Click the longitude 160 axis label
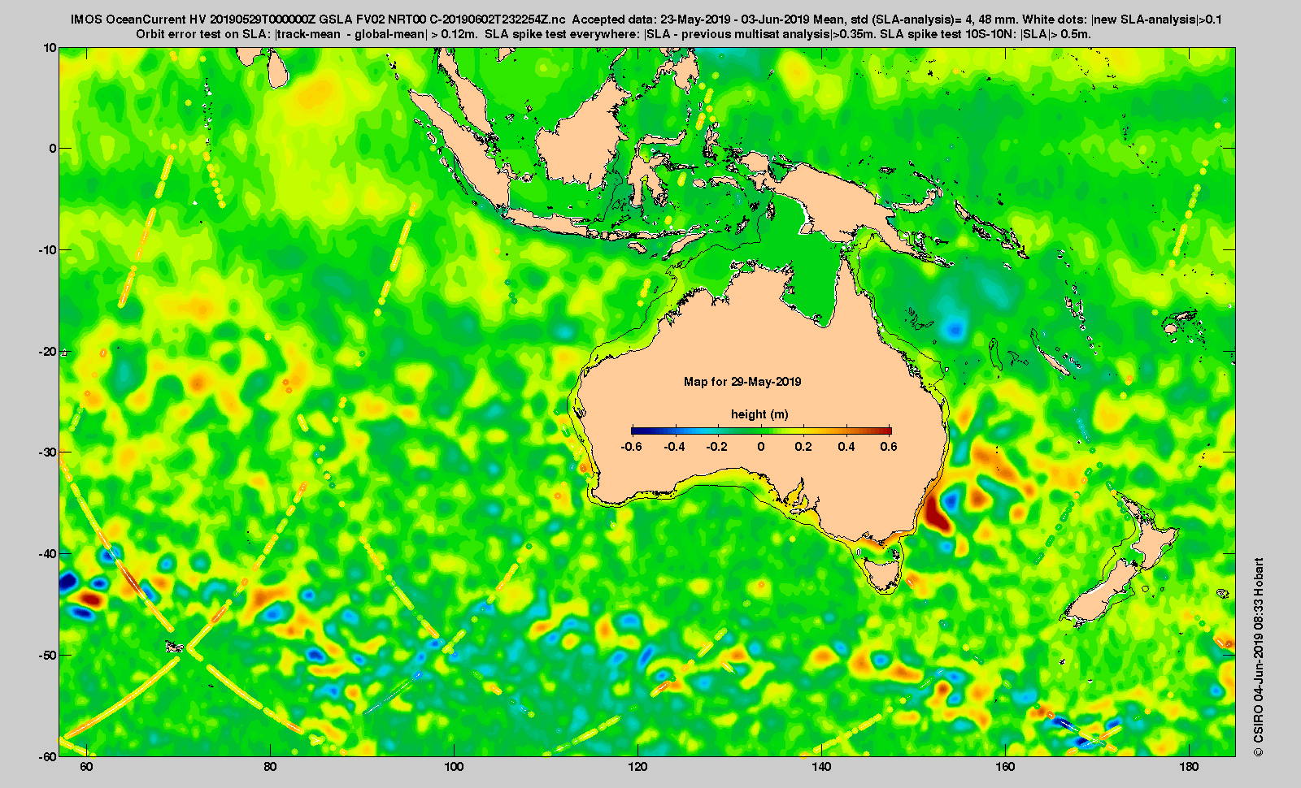The width and height of the screenshot is (1301, 788). point(1005,767)
